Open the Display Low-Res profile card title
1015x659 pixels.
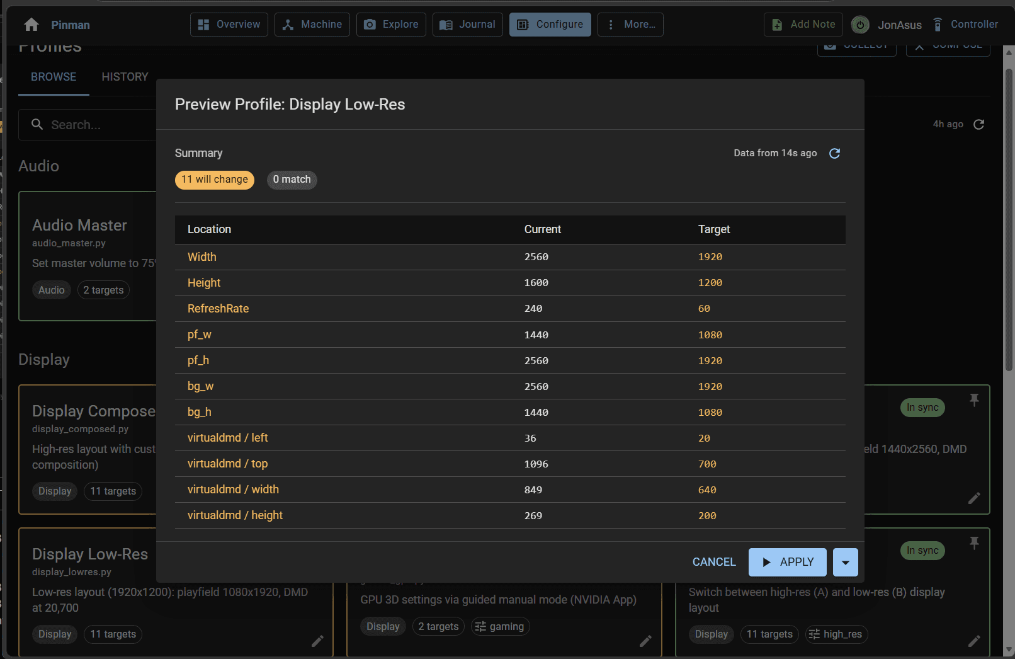90,554
